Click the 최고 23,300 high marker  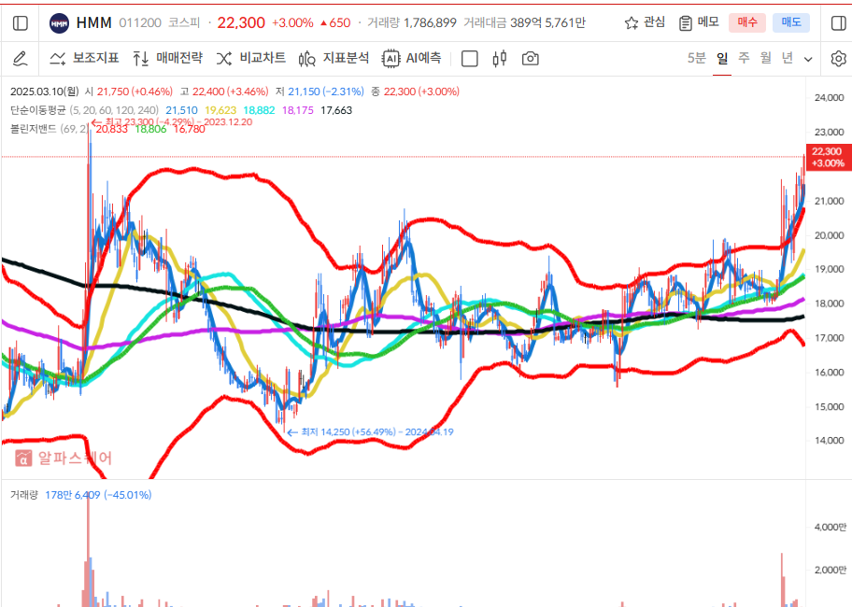172,121
